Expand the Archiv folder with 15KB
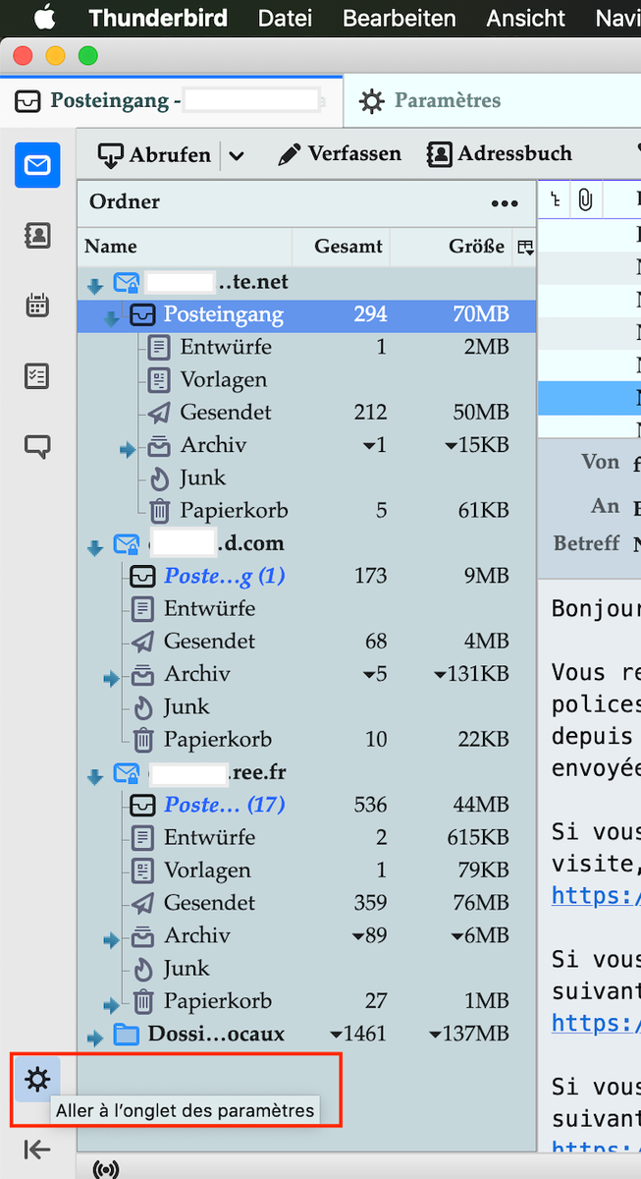 128,449
